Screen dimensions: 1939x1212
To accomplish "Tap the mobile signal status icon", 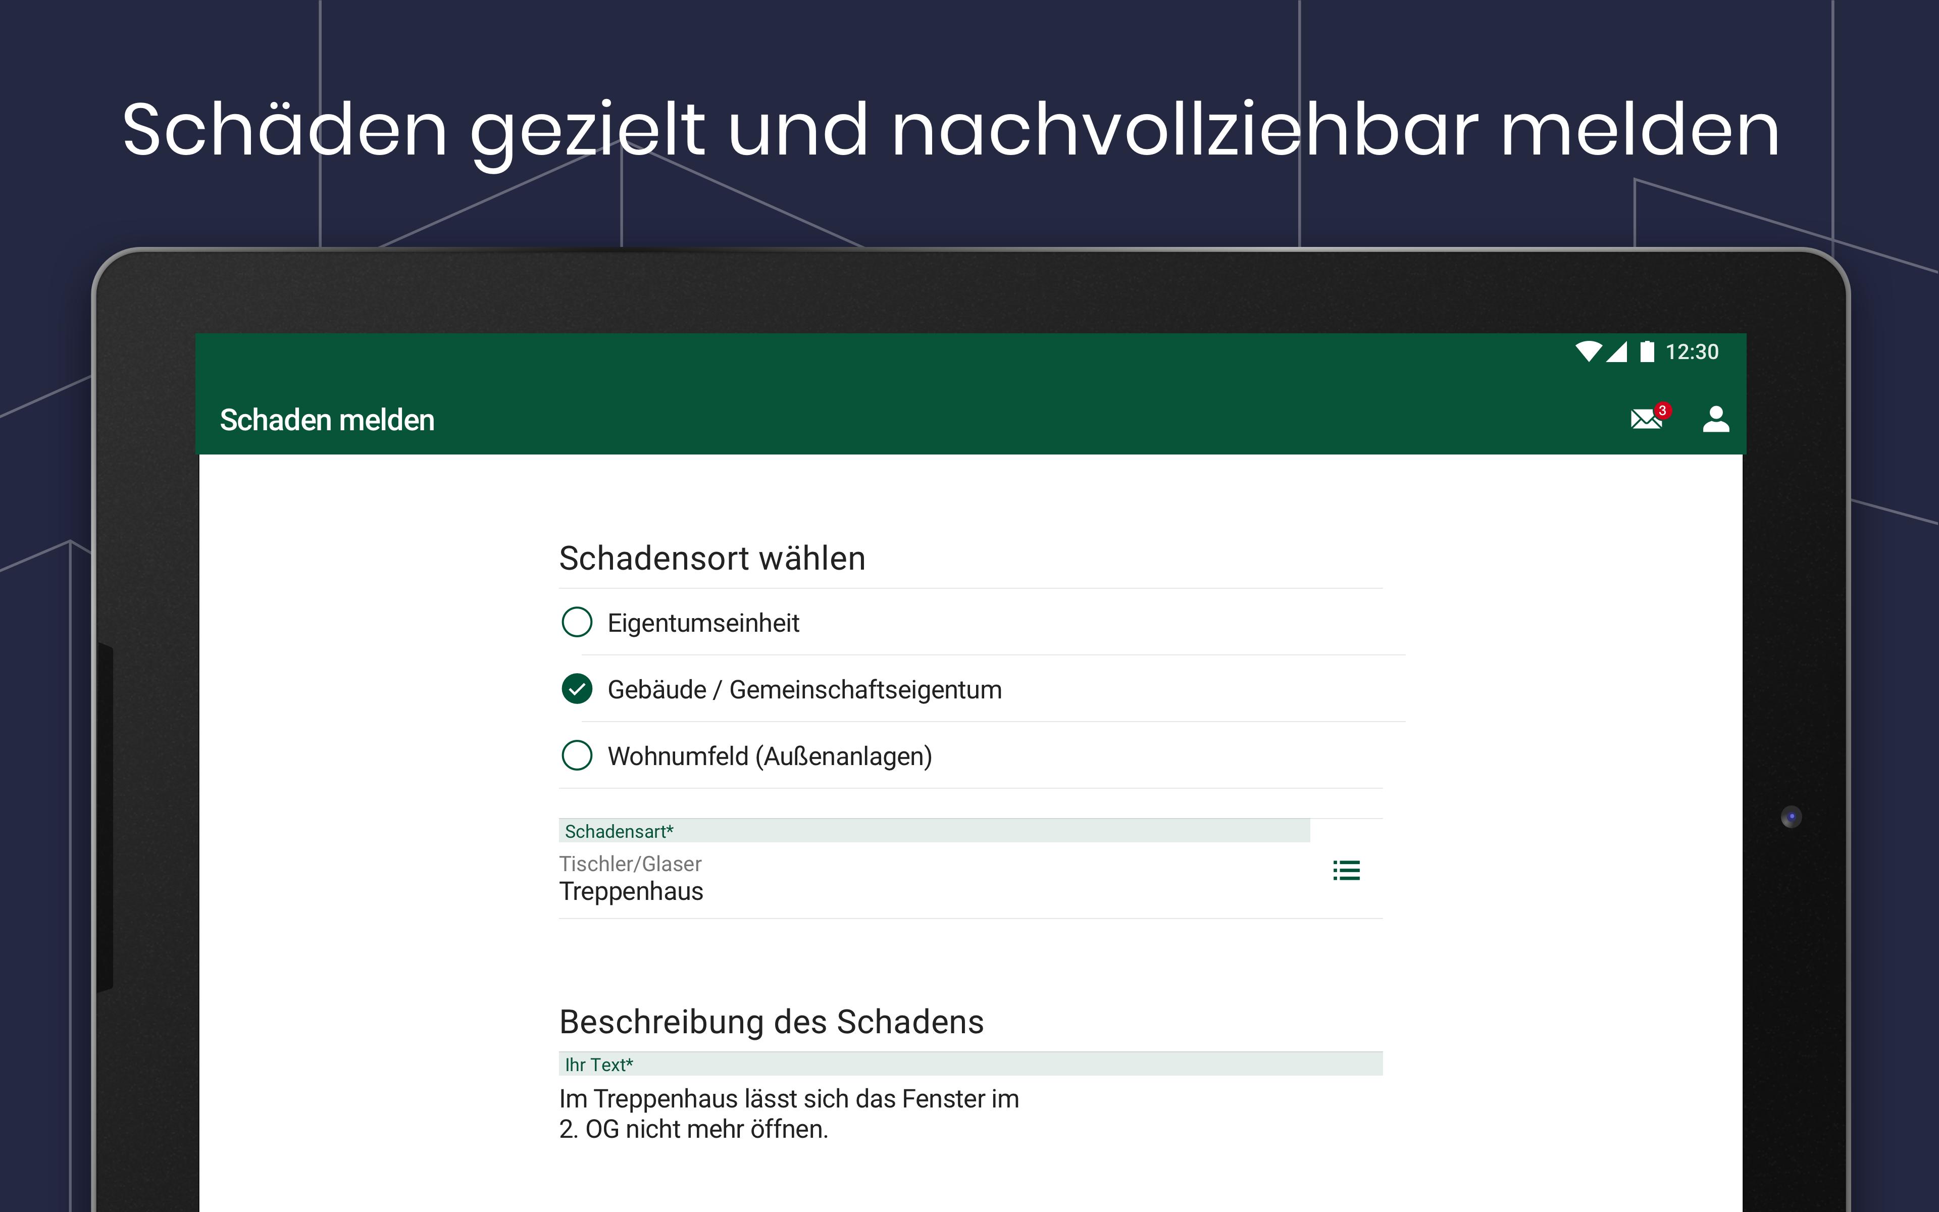I will [x=1617, y=352].
